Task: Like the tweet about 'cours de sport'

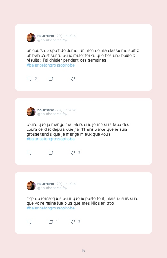Action: point(73,79)
